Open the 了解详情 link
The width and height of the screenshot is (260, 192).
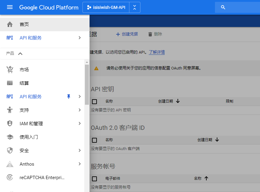(x=157, y=52)
